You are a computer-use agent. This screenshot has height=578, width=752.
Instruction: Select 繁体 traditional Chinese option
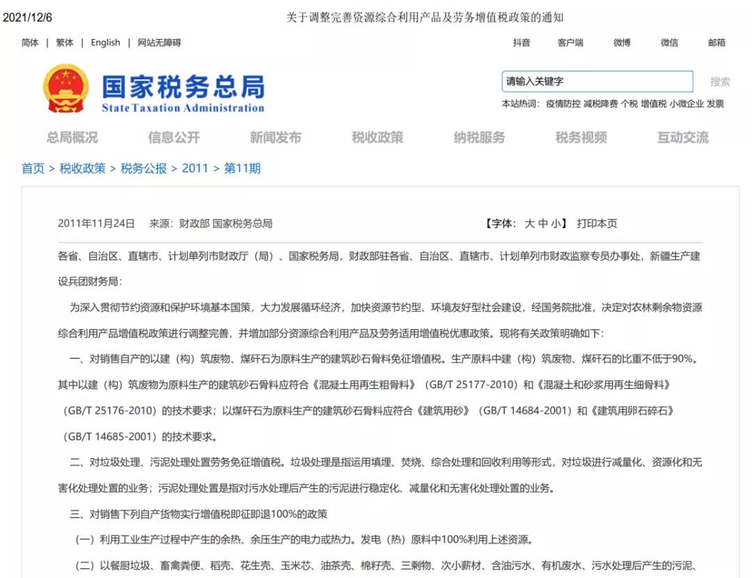pos(65,42)
